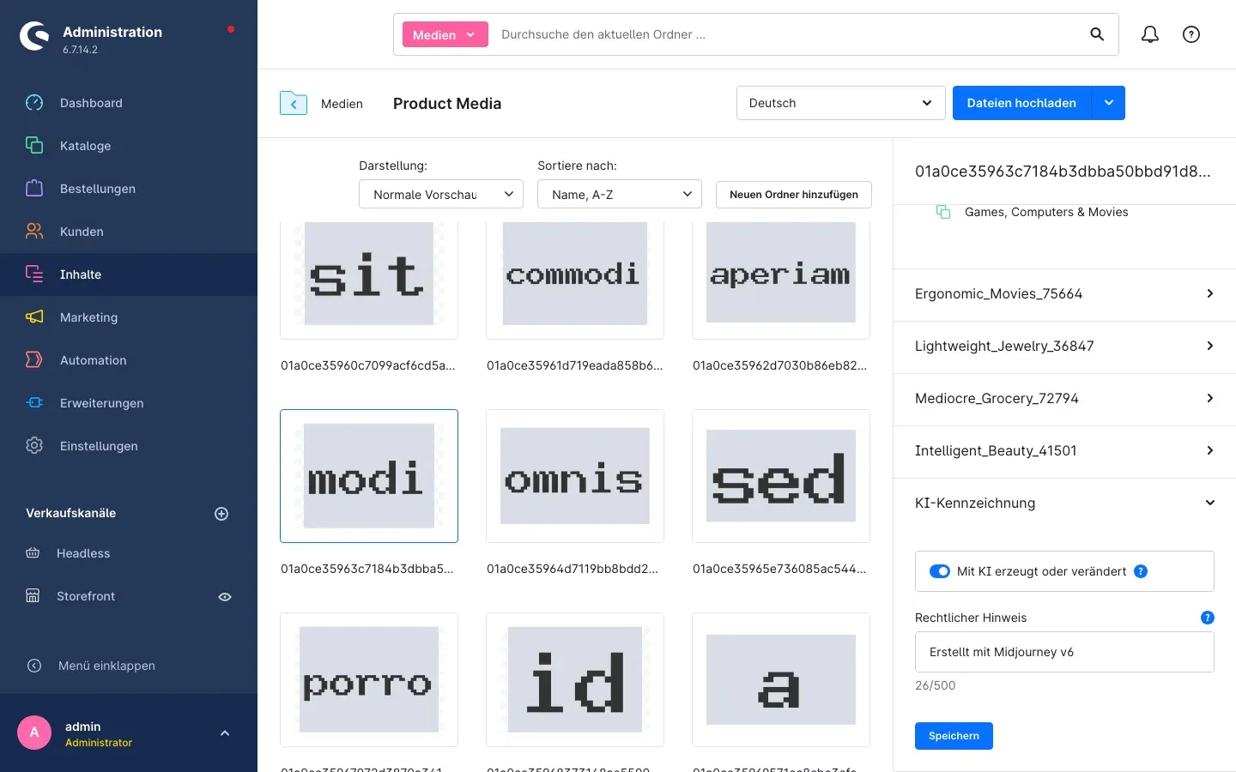Disable Mit KI erzeugt oder verändert switch
This screenshot has width=1236, height=772.
click(940, 571)
